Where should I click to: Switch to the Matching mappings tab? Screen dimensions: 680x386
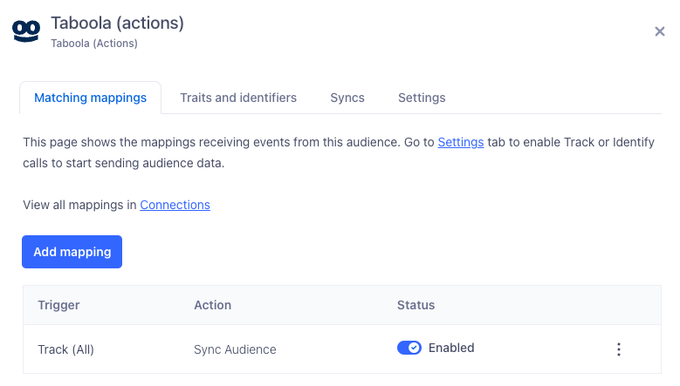coord(90,98)
